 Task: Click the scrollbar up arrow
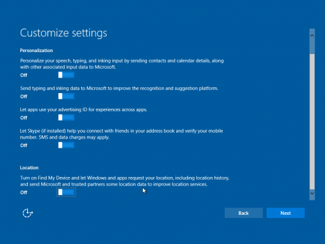point(312,35)
